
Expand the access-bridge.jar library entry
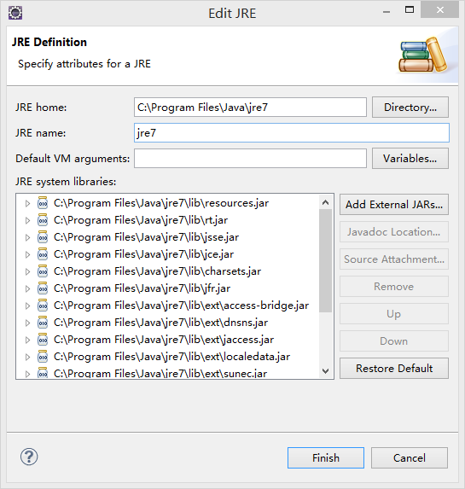pos(27,306)
